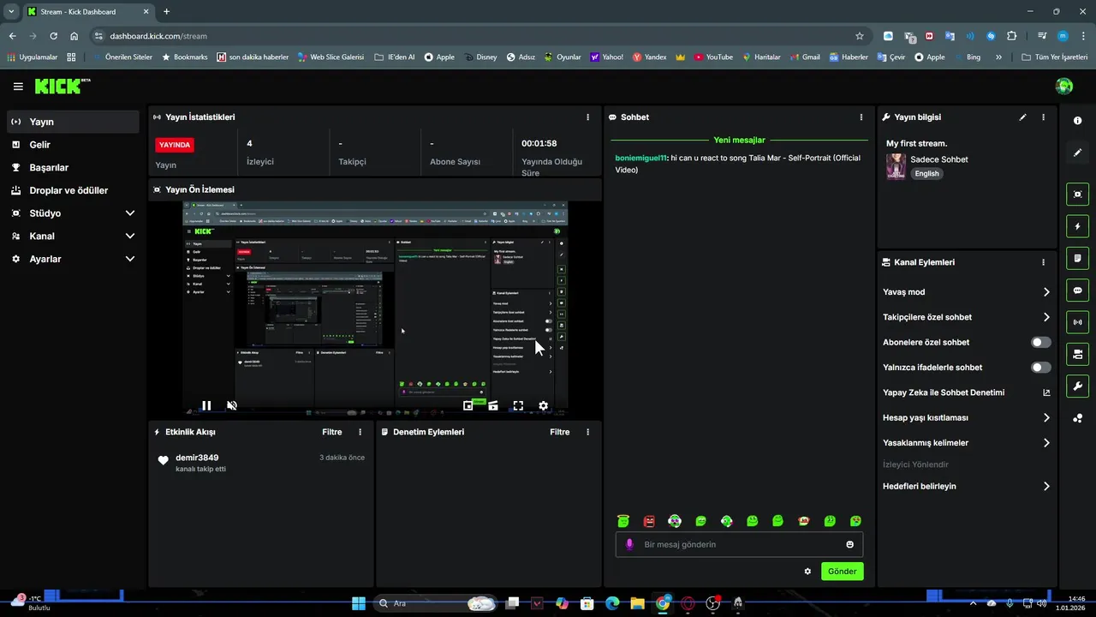This screenshot has width=1096, height=617.
Task: Open File Explorer from the taskbar
Action: coord(637,603)
